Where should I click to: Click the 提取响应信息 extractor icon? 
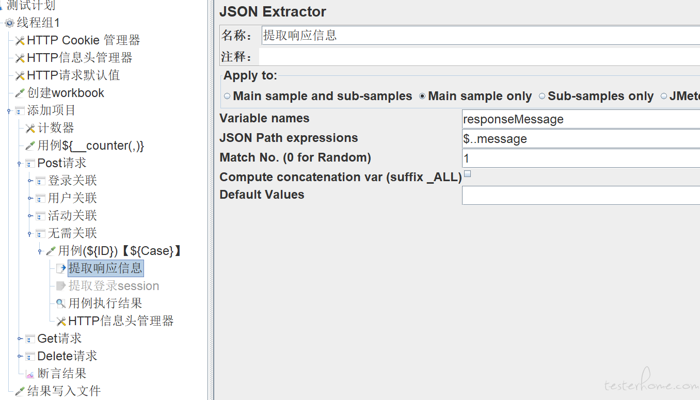point(61,268)
